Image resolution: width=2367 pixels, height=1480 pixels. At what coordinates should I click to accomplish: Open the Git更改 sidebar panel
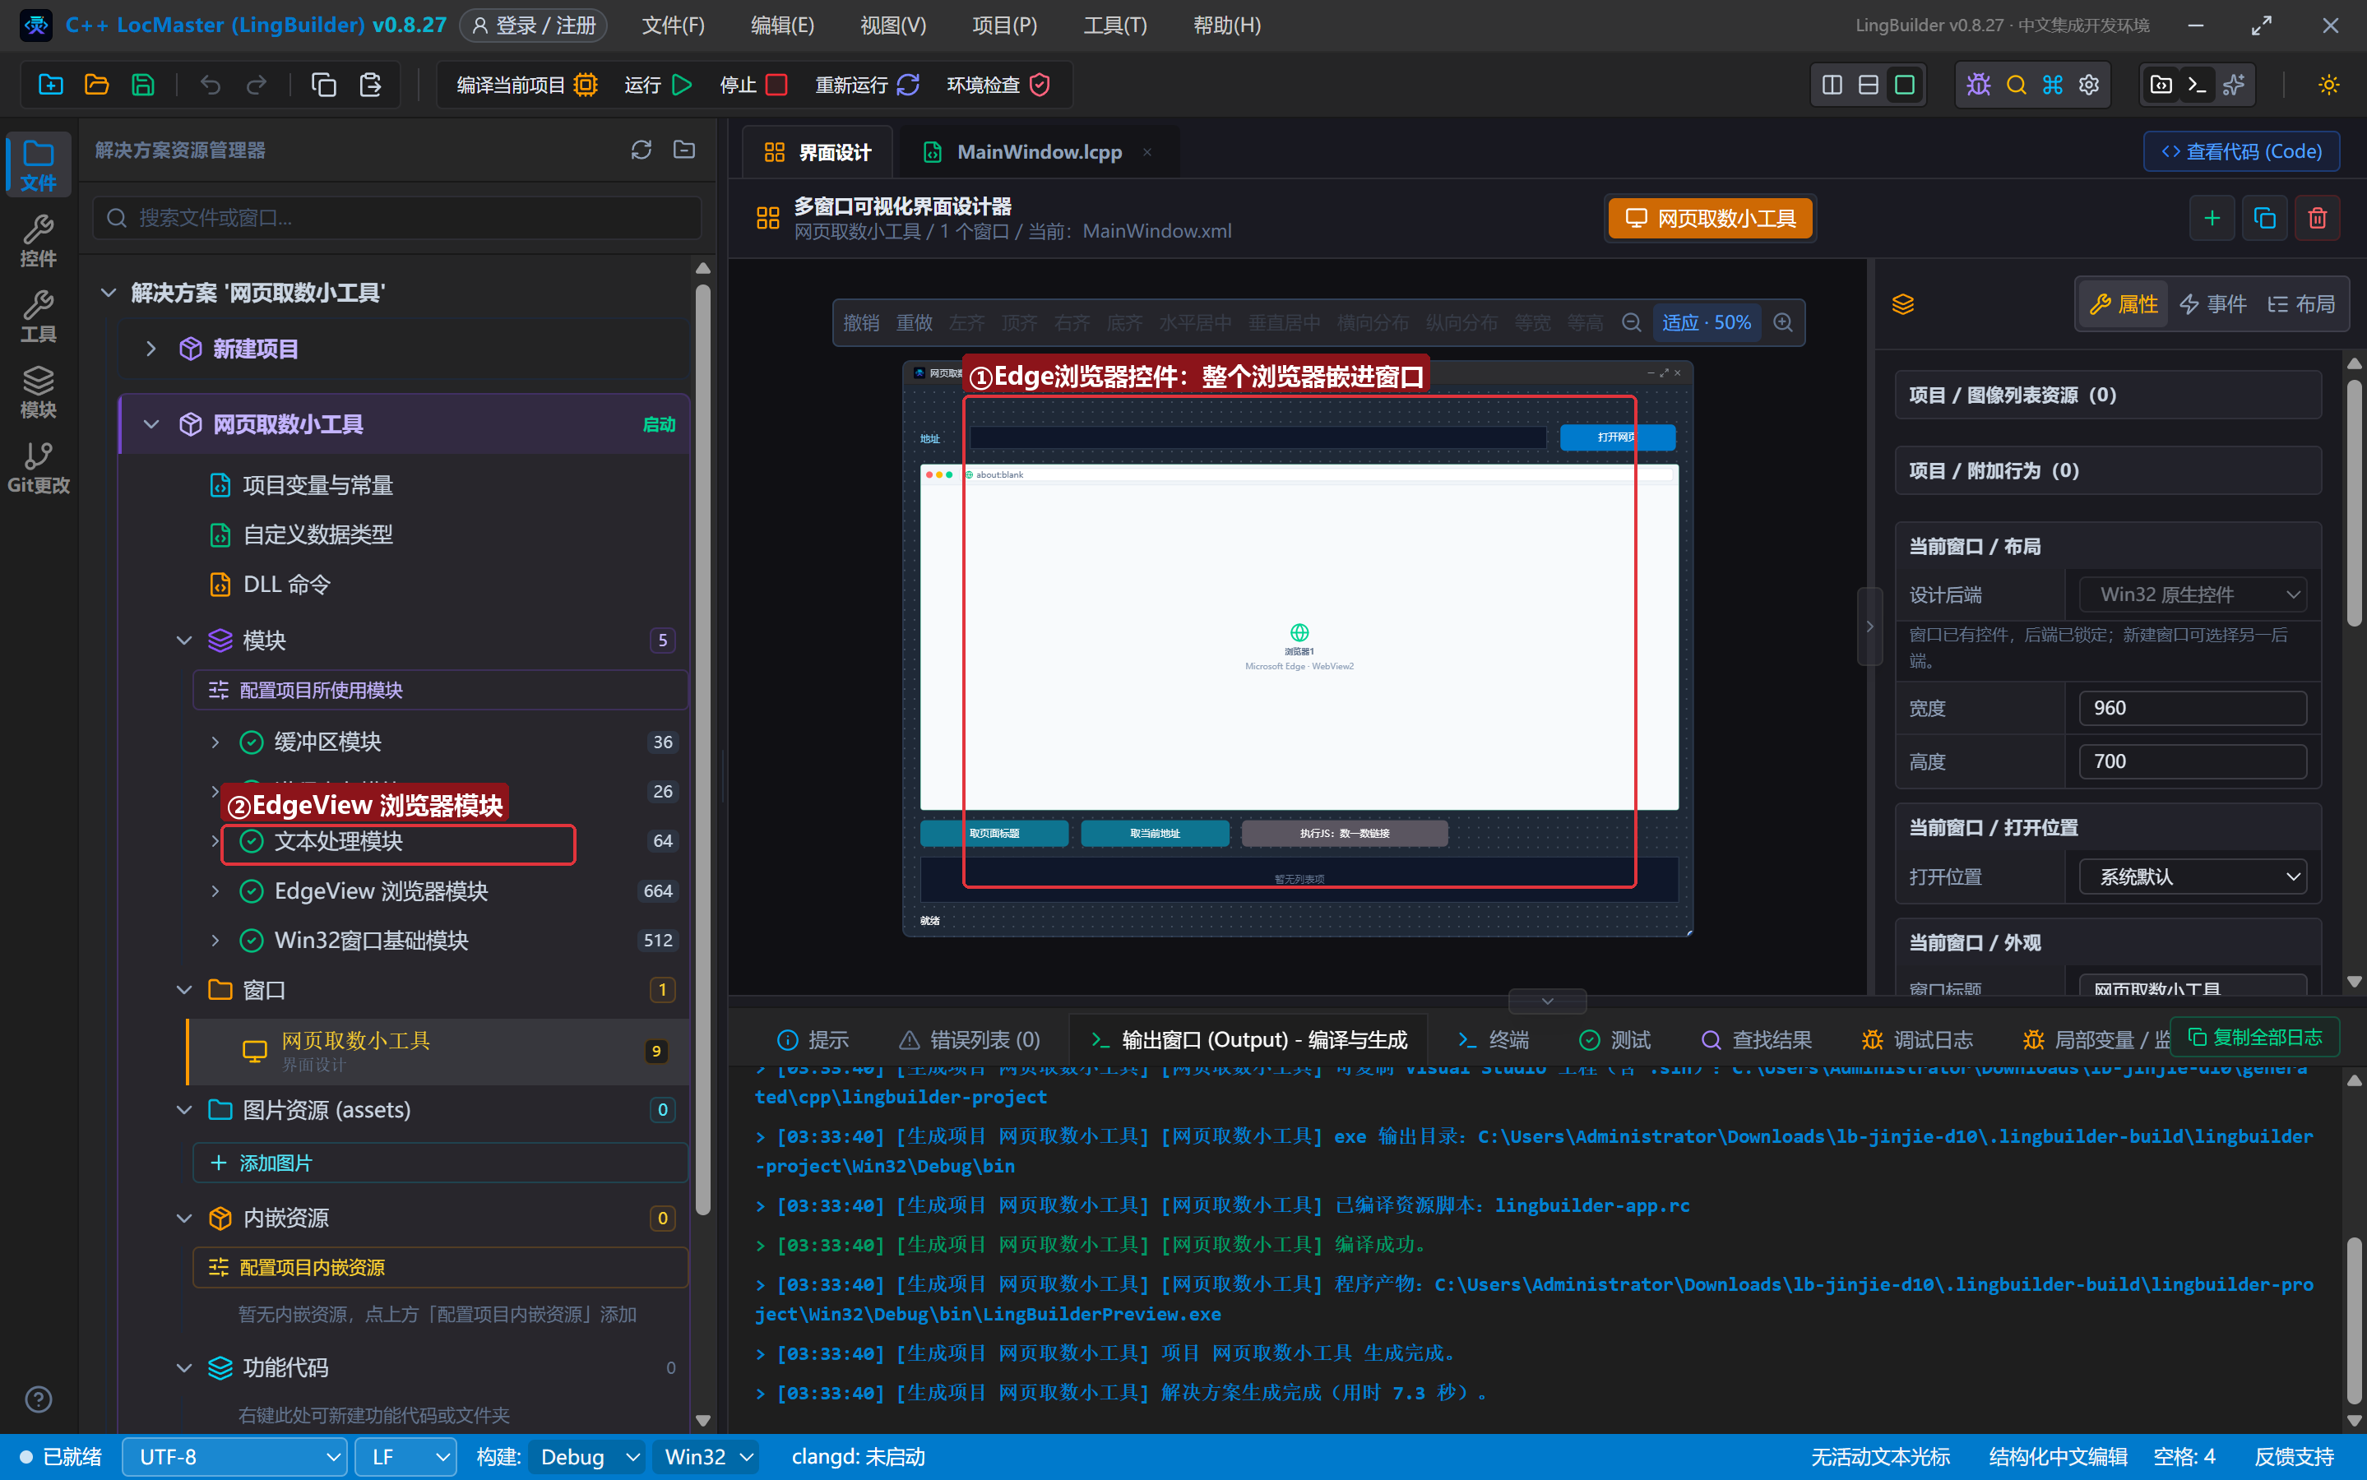pos(38,467)
